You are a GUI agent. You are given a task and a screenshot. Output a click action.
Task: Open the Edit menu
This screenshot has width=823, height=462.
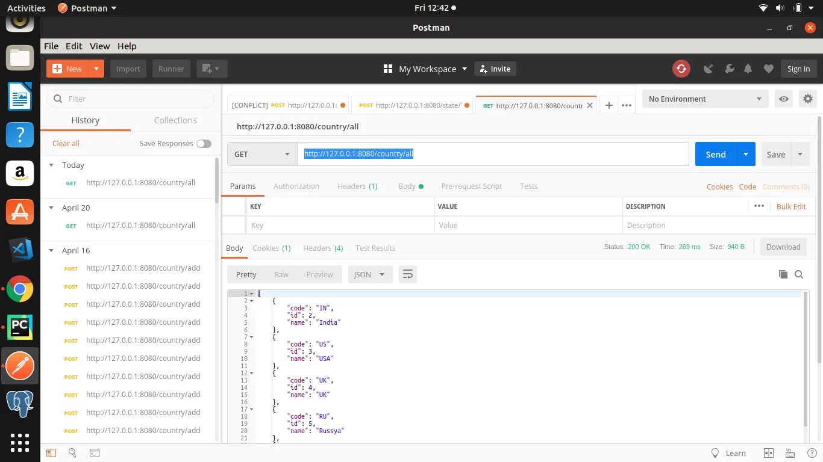pos(74,46)
